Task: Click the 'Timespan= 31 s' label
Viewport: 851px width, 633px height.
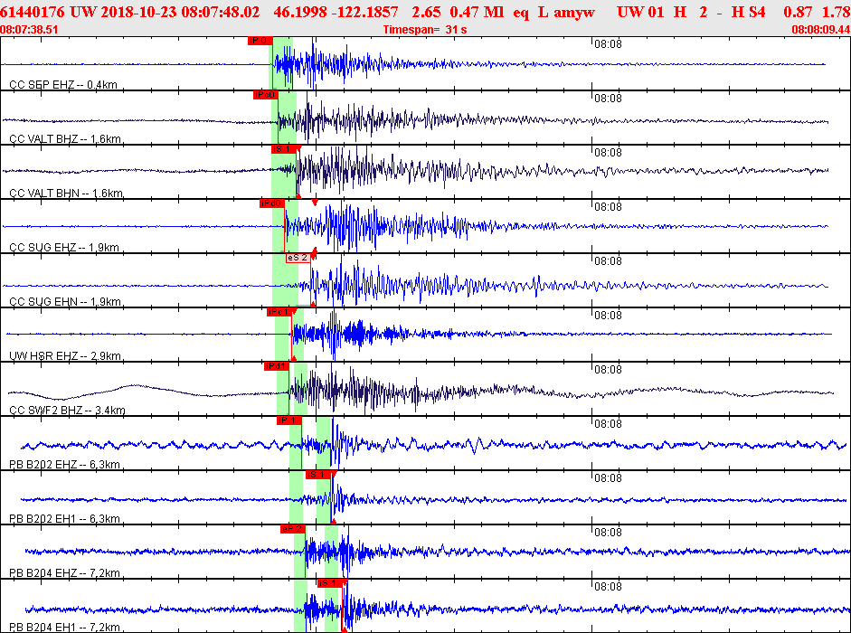Action: (x=425, y=29)
